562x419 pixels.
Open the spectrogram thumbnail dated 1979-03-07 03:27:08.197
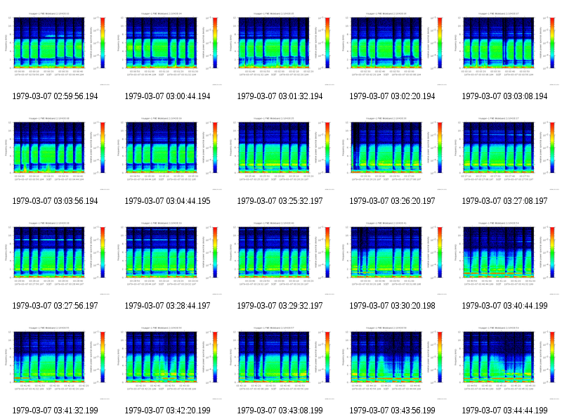click(x=504, y=153)
